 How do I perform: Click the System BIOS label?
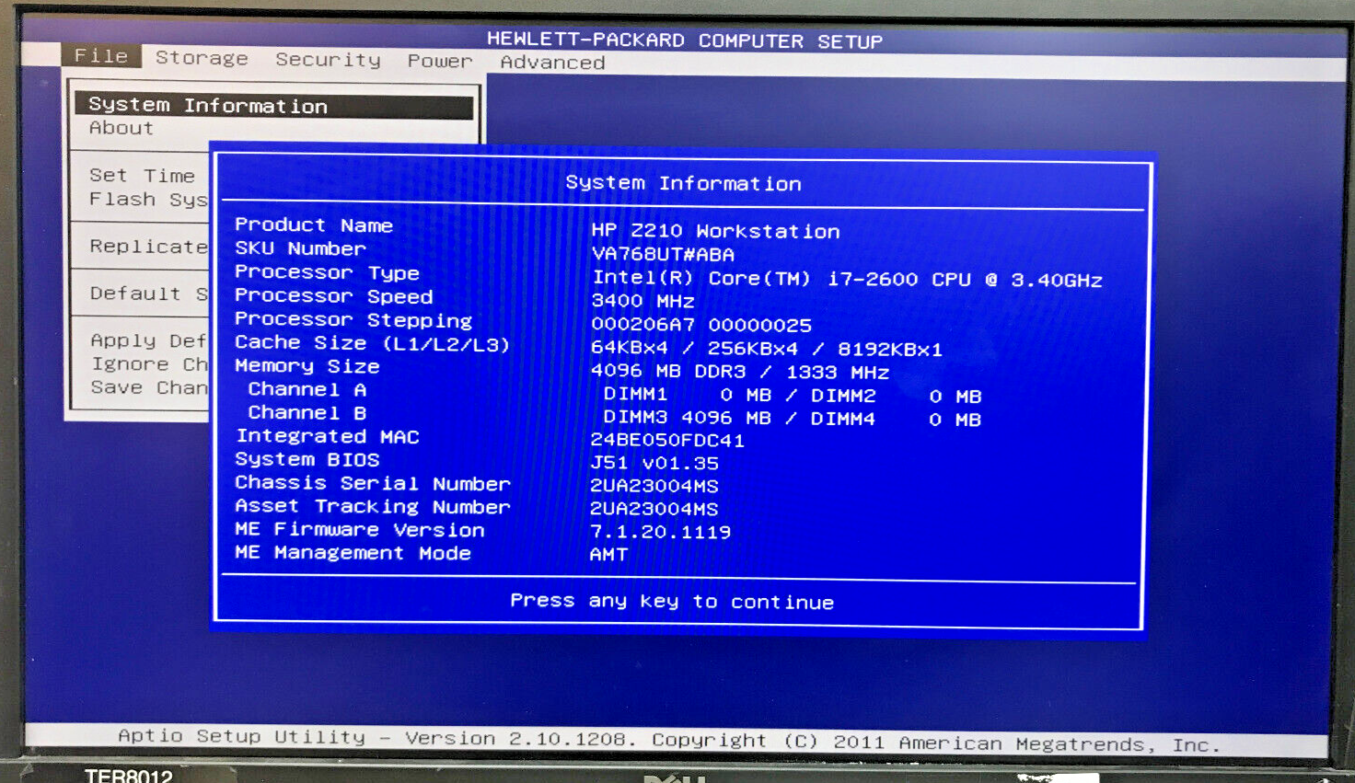tap(307, 459)
